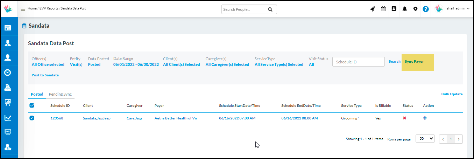This screenshot has width=474, height=159.
Task: Toggle the select-all checkbox in table header
Action: tap(32, 105)
